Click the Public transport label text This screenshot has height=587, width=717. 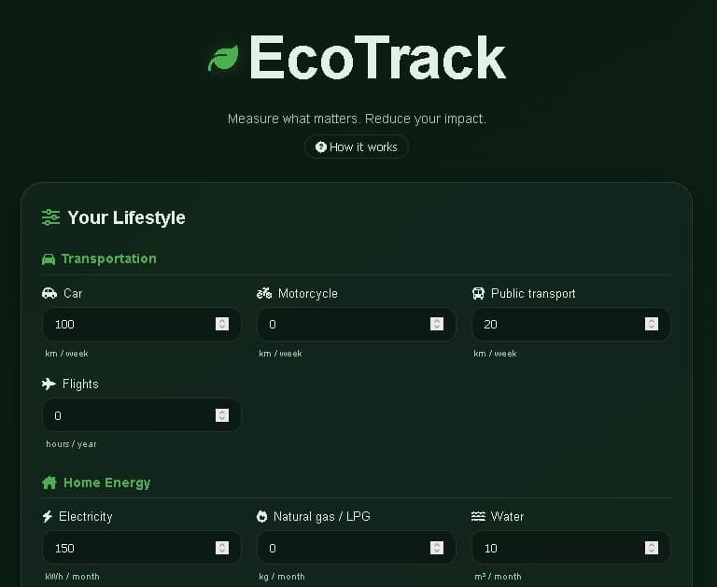click(533, 293)
